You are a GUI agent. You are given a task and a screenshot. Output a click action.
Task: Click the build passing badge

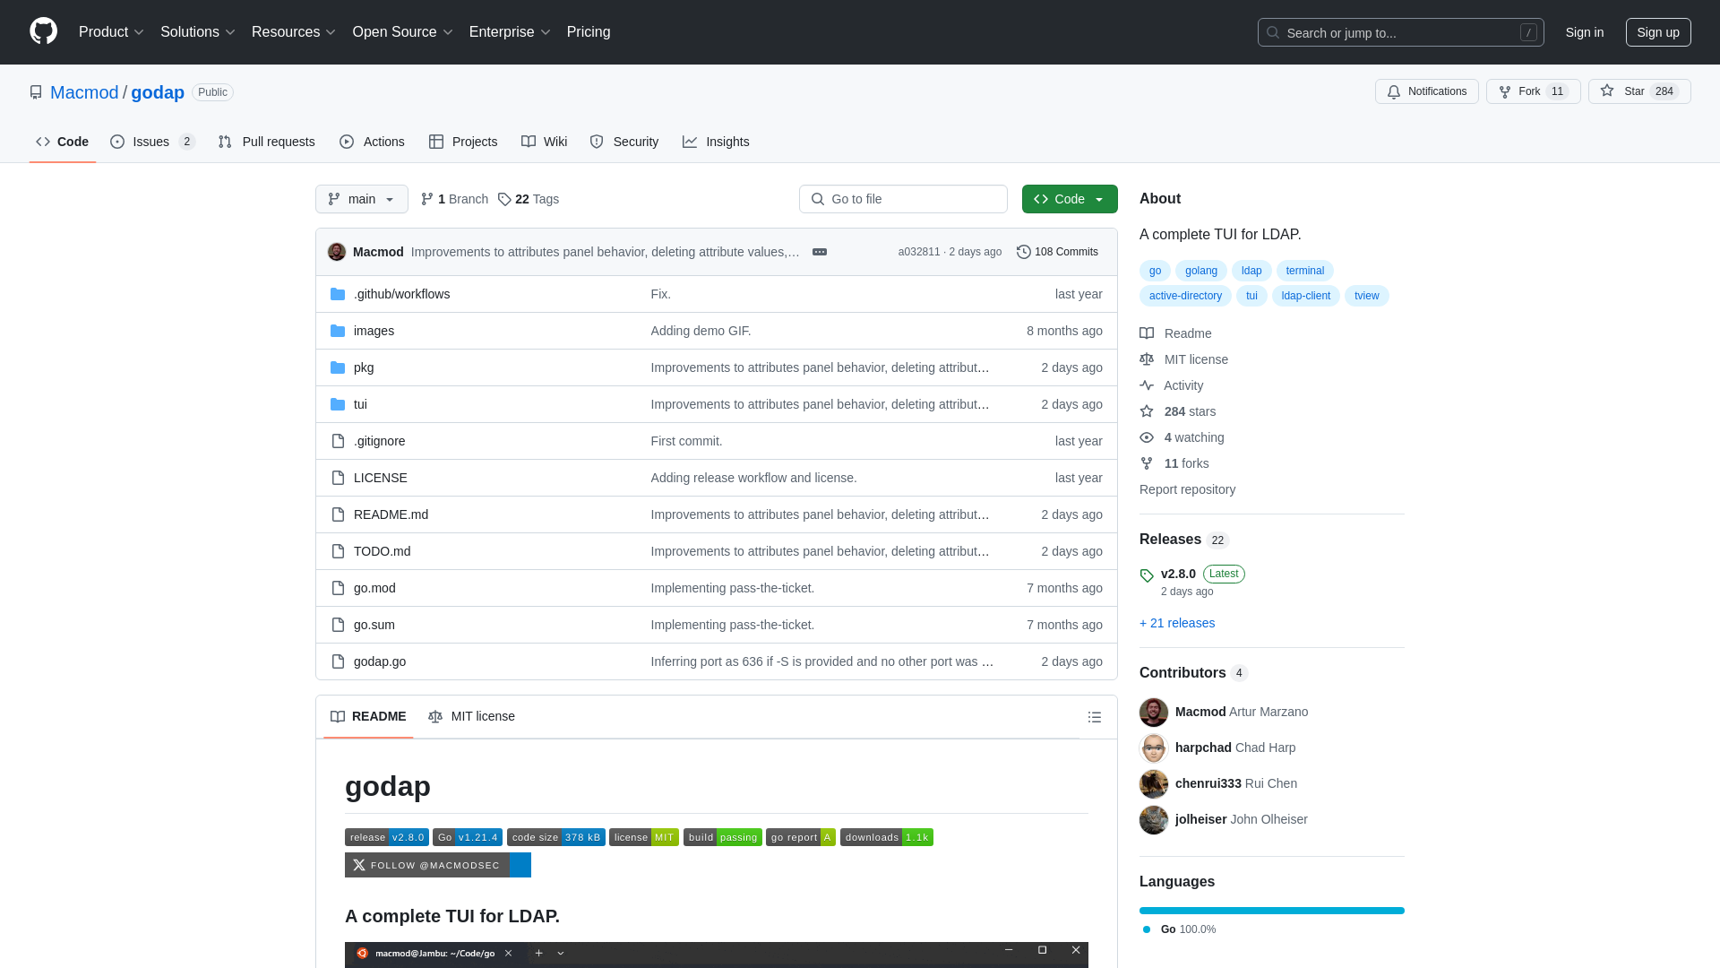pos(723,837)
